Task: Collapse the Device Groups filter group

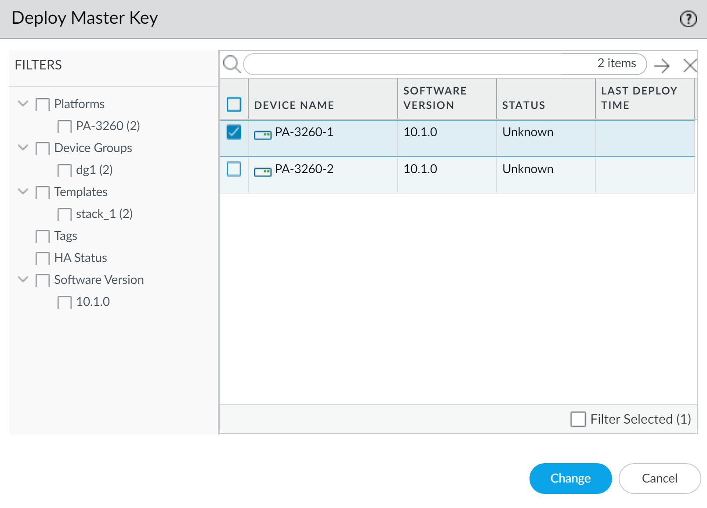Action: pyautogui.click(x=23, y=148)
